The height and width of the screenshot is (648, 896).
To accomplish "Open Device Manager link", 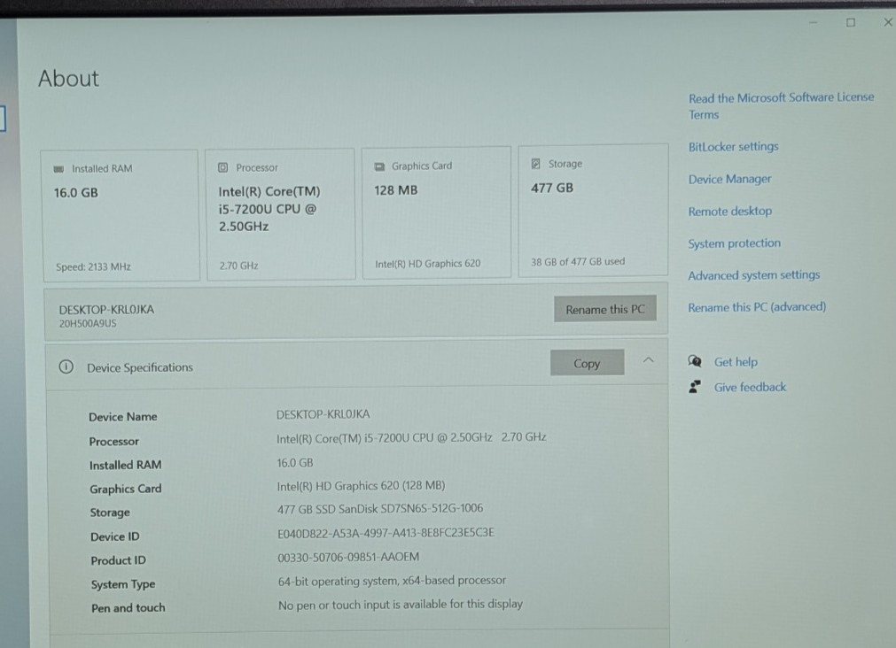I will pyautogui.click(x=729, y=180).
